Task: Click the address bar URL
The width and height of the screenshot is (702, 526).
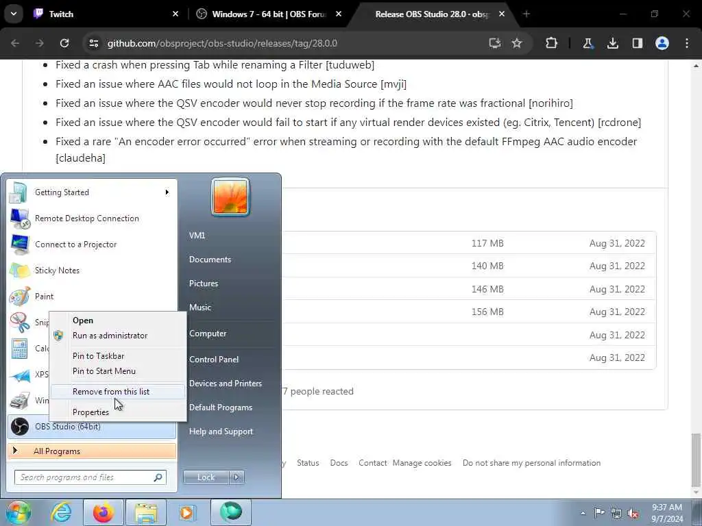Action: [x=222, y=43]
